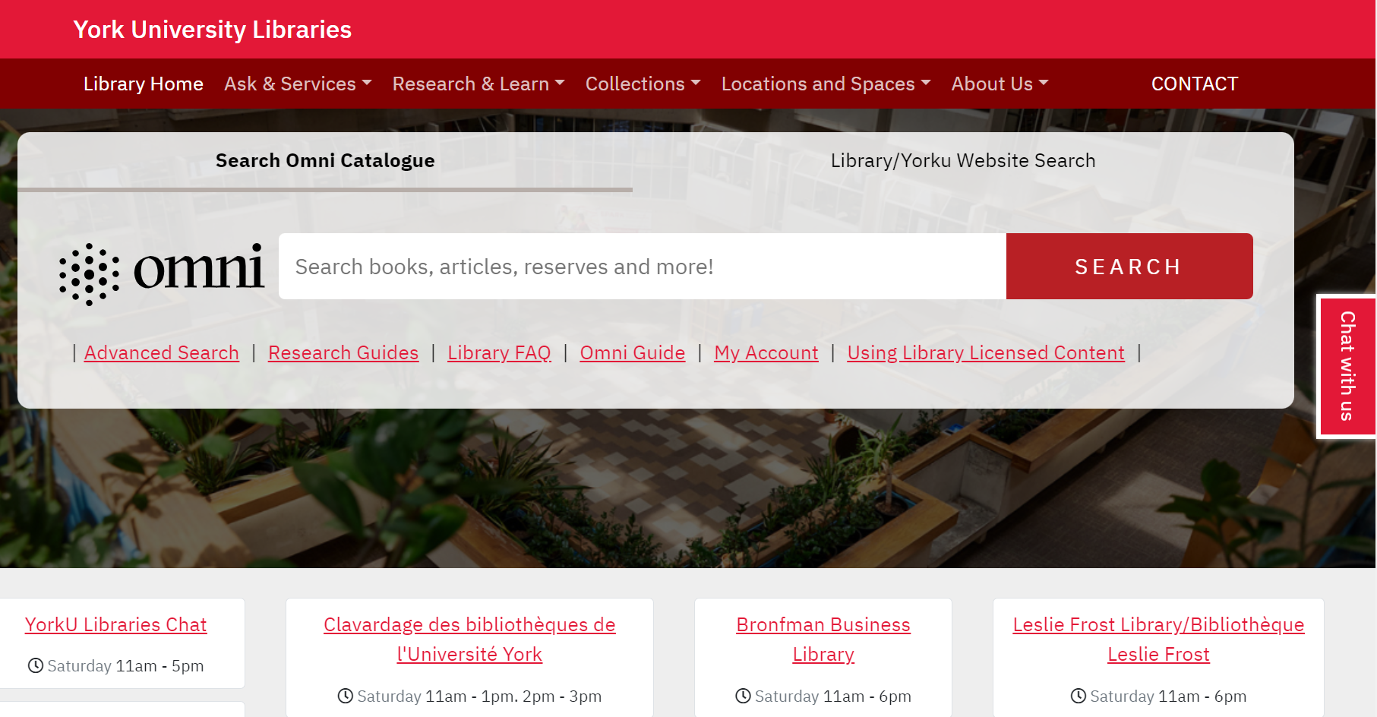
Task: Expand Locations and Spaces menu
Action: pos(826,84)
